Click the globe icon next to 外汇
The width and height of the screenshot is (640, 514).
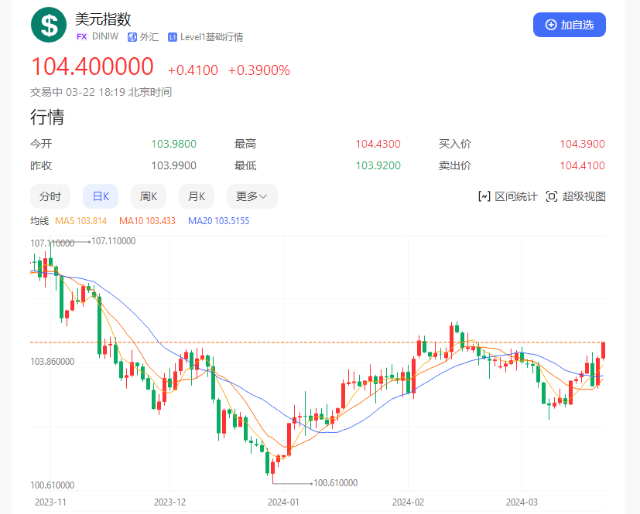tap(132, 36)
